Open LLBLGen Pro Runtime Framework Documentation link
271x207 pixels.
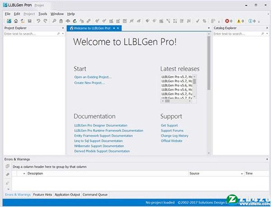109,131
